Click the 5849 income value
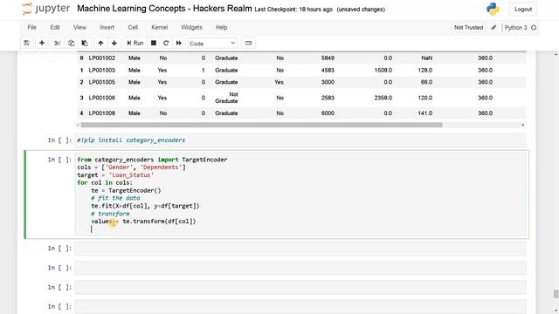 (x=328, y=58)
